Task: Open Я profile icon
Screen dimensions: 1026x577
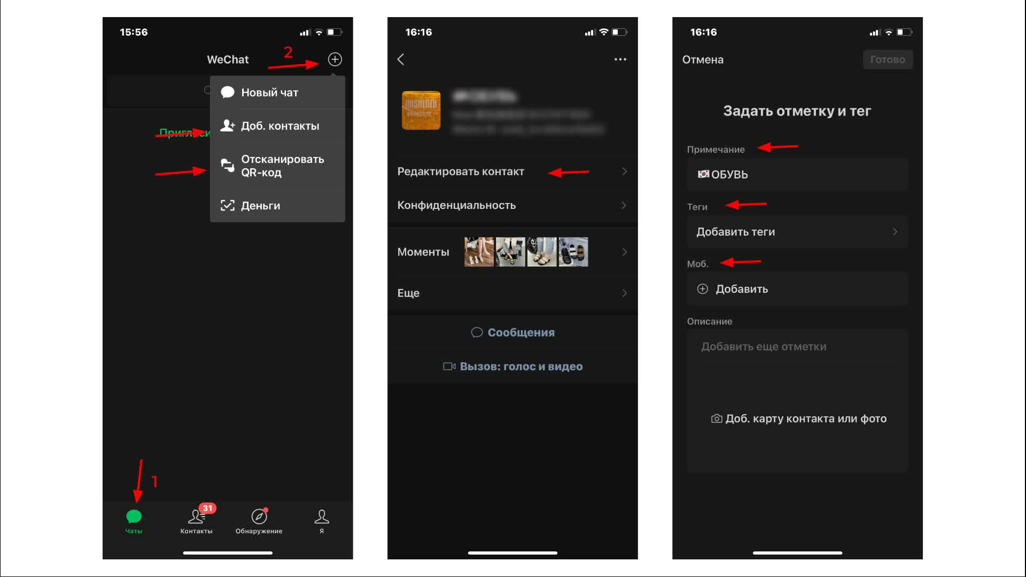Action: pos(321,519)
